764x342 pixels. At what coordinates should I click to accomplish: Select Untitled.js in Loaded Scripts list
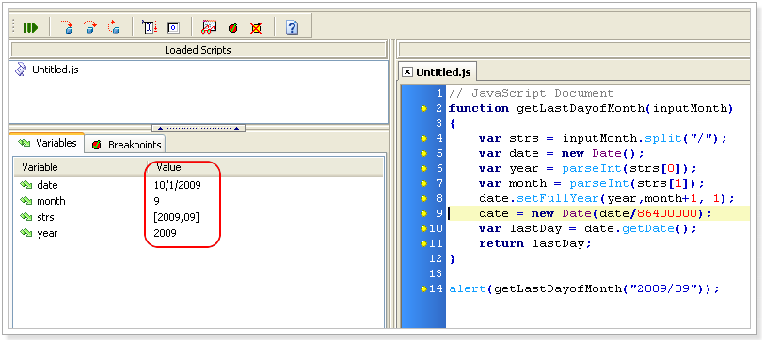point(56,70)
